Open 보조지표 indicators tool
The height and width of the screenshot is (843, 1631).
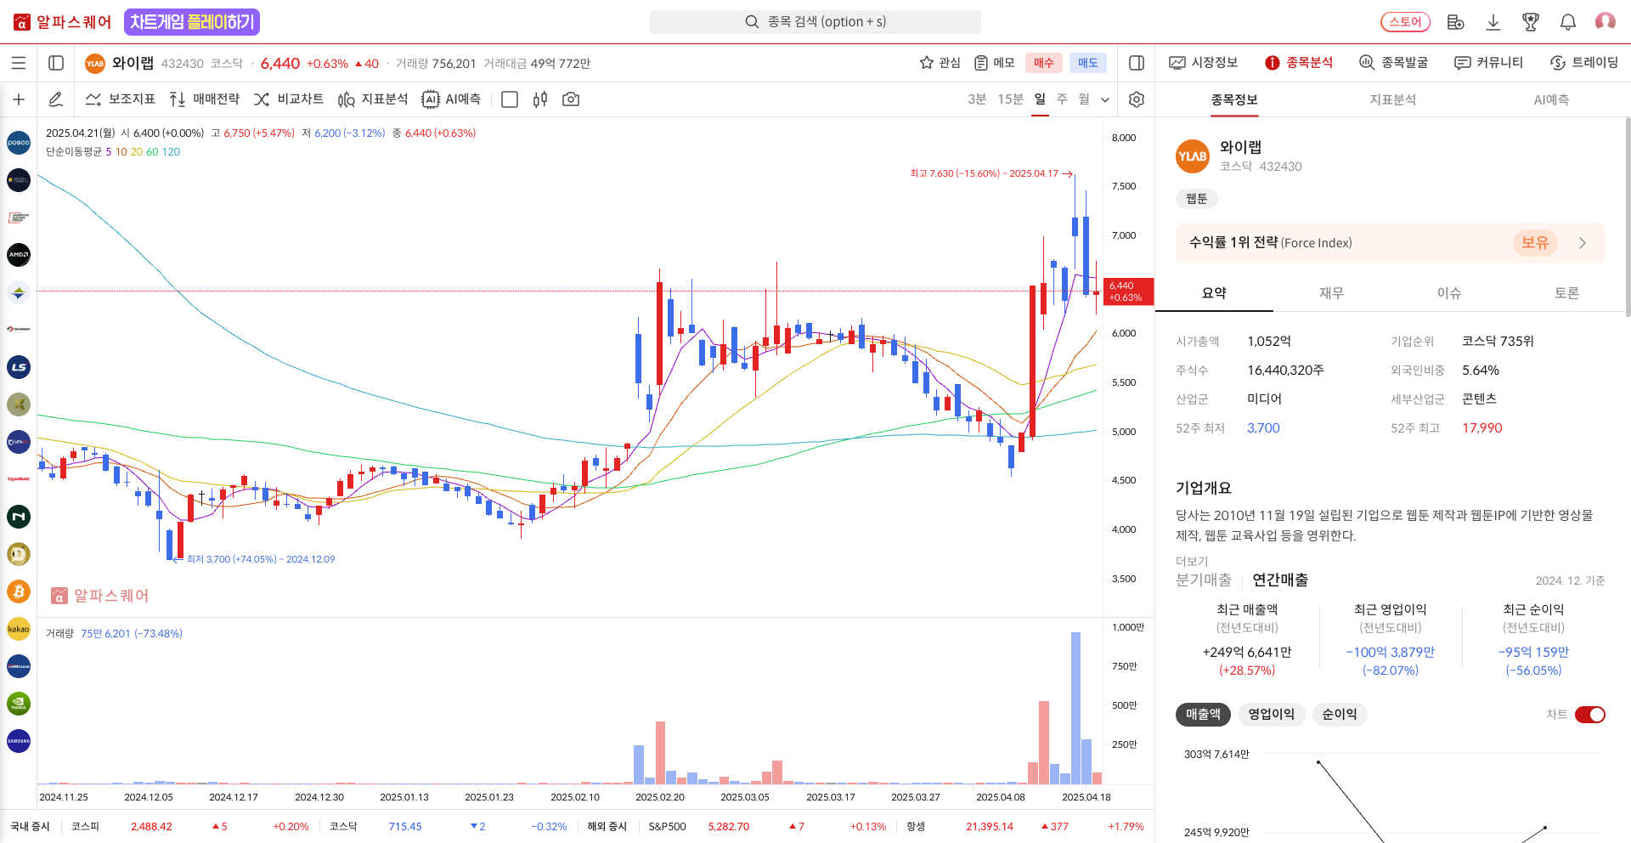[121, 99]
